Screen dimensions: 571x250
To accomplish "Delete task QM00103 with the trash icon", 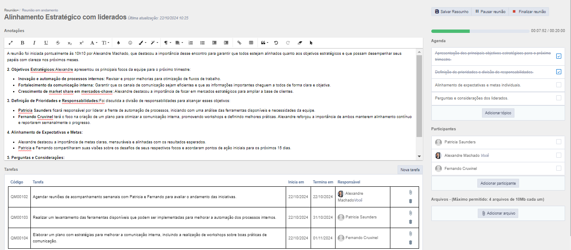I will pos(410,222).
